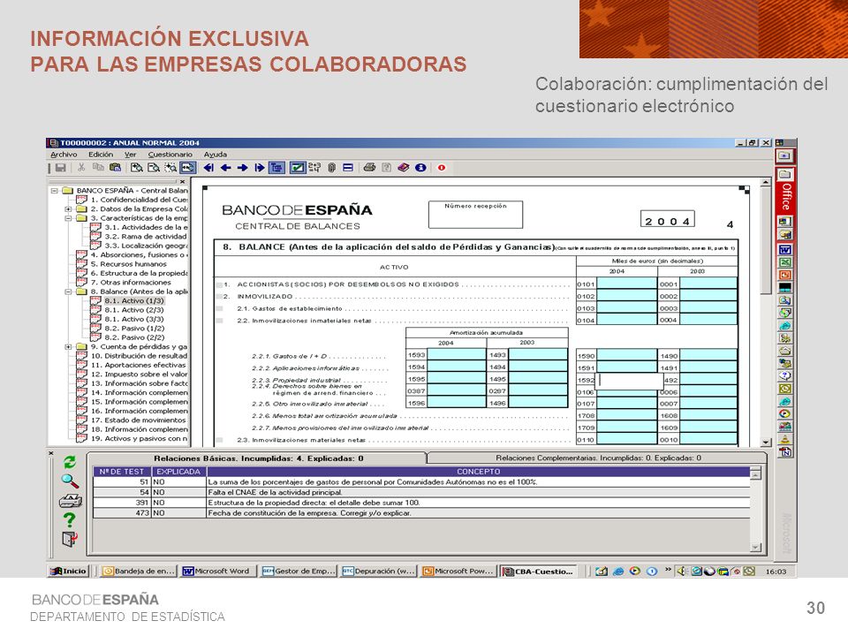Image resolution: width=848 pixels, height=636 pixels.
Task: Collapse the 3. Características node
Action: (68, 218)
